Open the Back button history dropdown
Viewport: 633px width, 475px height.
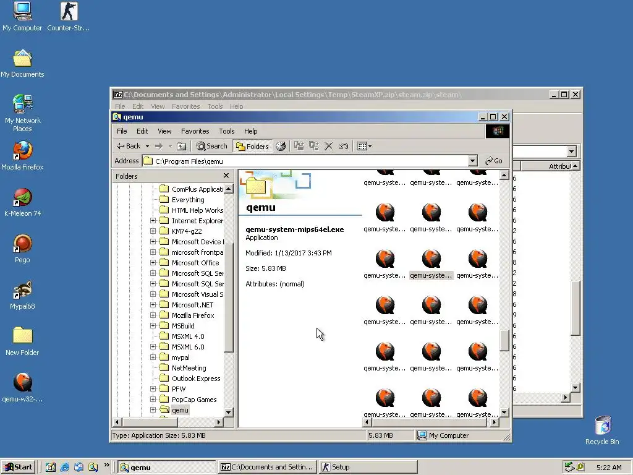tap(147, 146)
